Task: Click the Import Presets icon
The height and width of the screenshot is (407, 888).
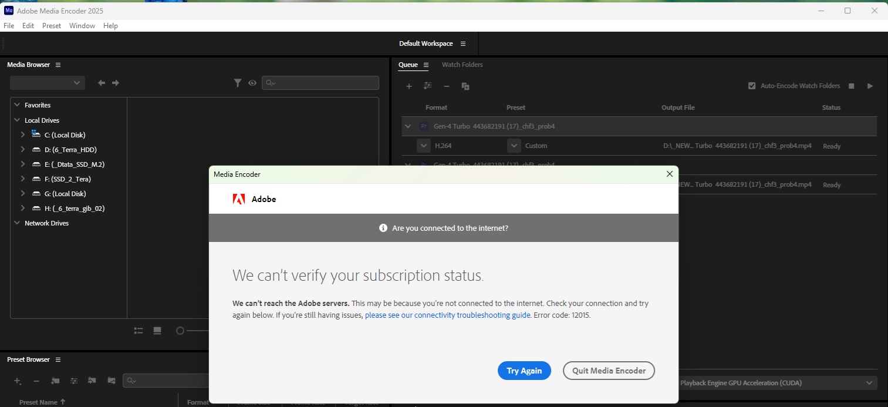Action: tap(92, 381)
